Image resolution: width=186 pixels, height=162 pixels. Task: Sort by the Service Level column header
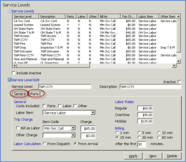26,16
